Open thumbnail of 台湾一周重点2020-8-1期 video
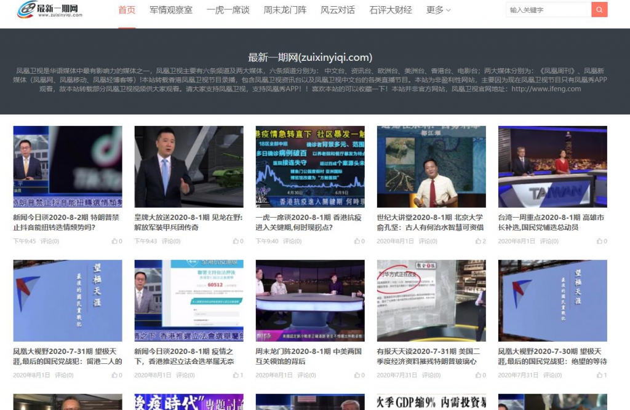The height and width of the screenshot is (410, 630). 552,167
